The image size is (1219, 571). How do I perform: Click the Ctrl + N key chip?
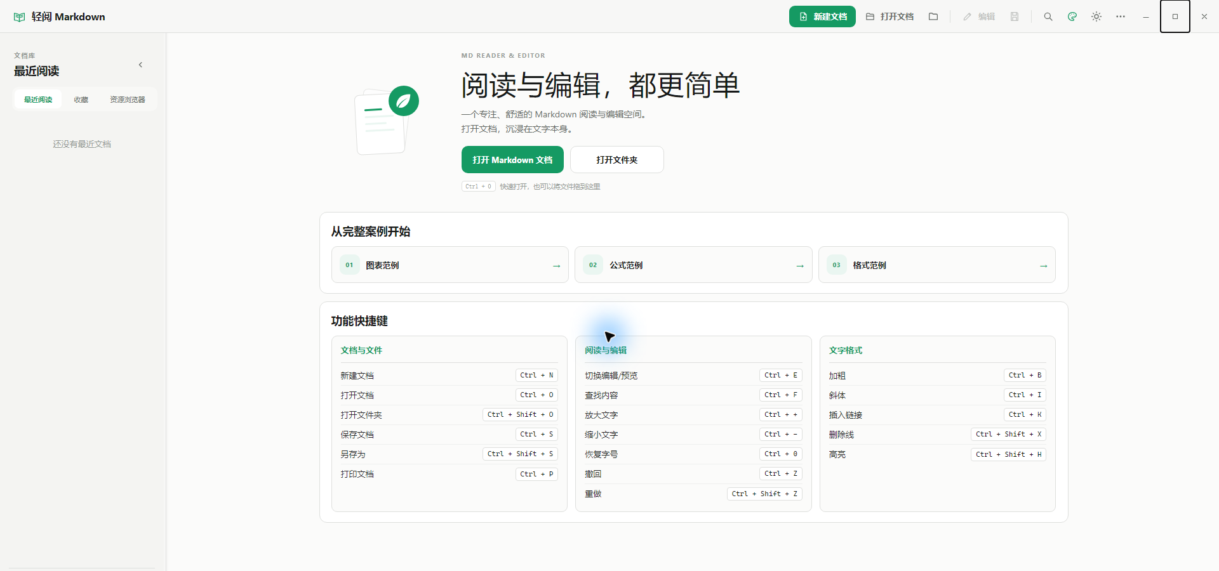[536, 376]
